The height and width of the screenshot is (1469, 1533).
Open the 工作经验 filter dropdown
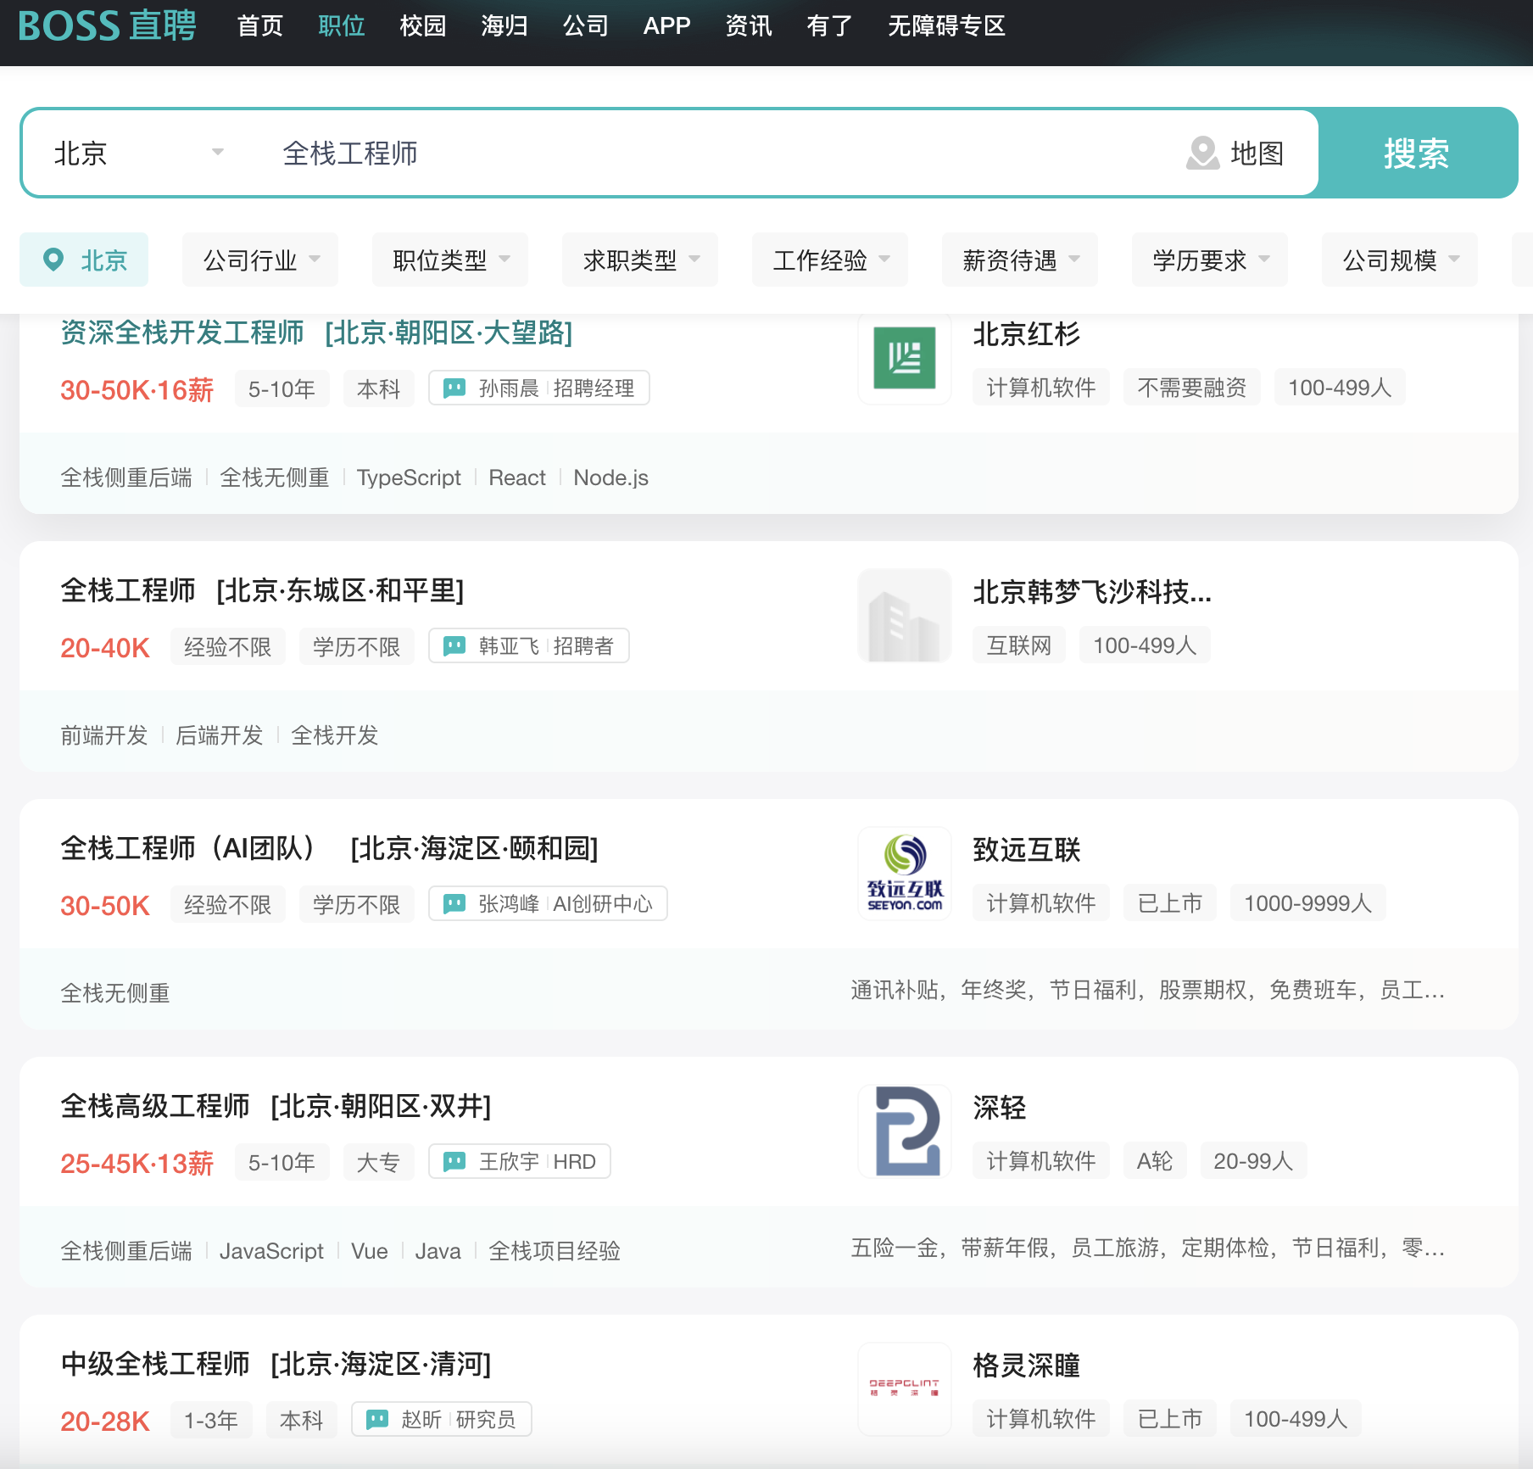[x=830, y=260]
